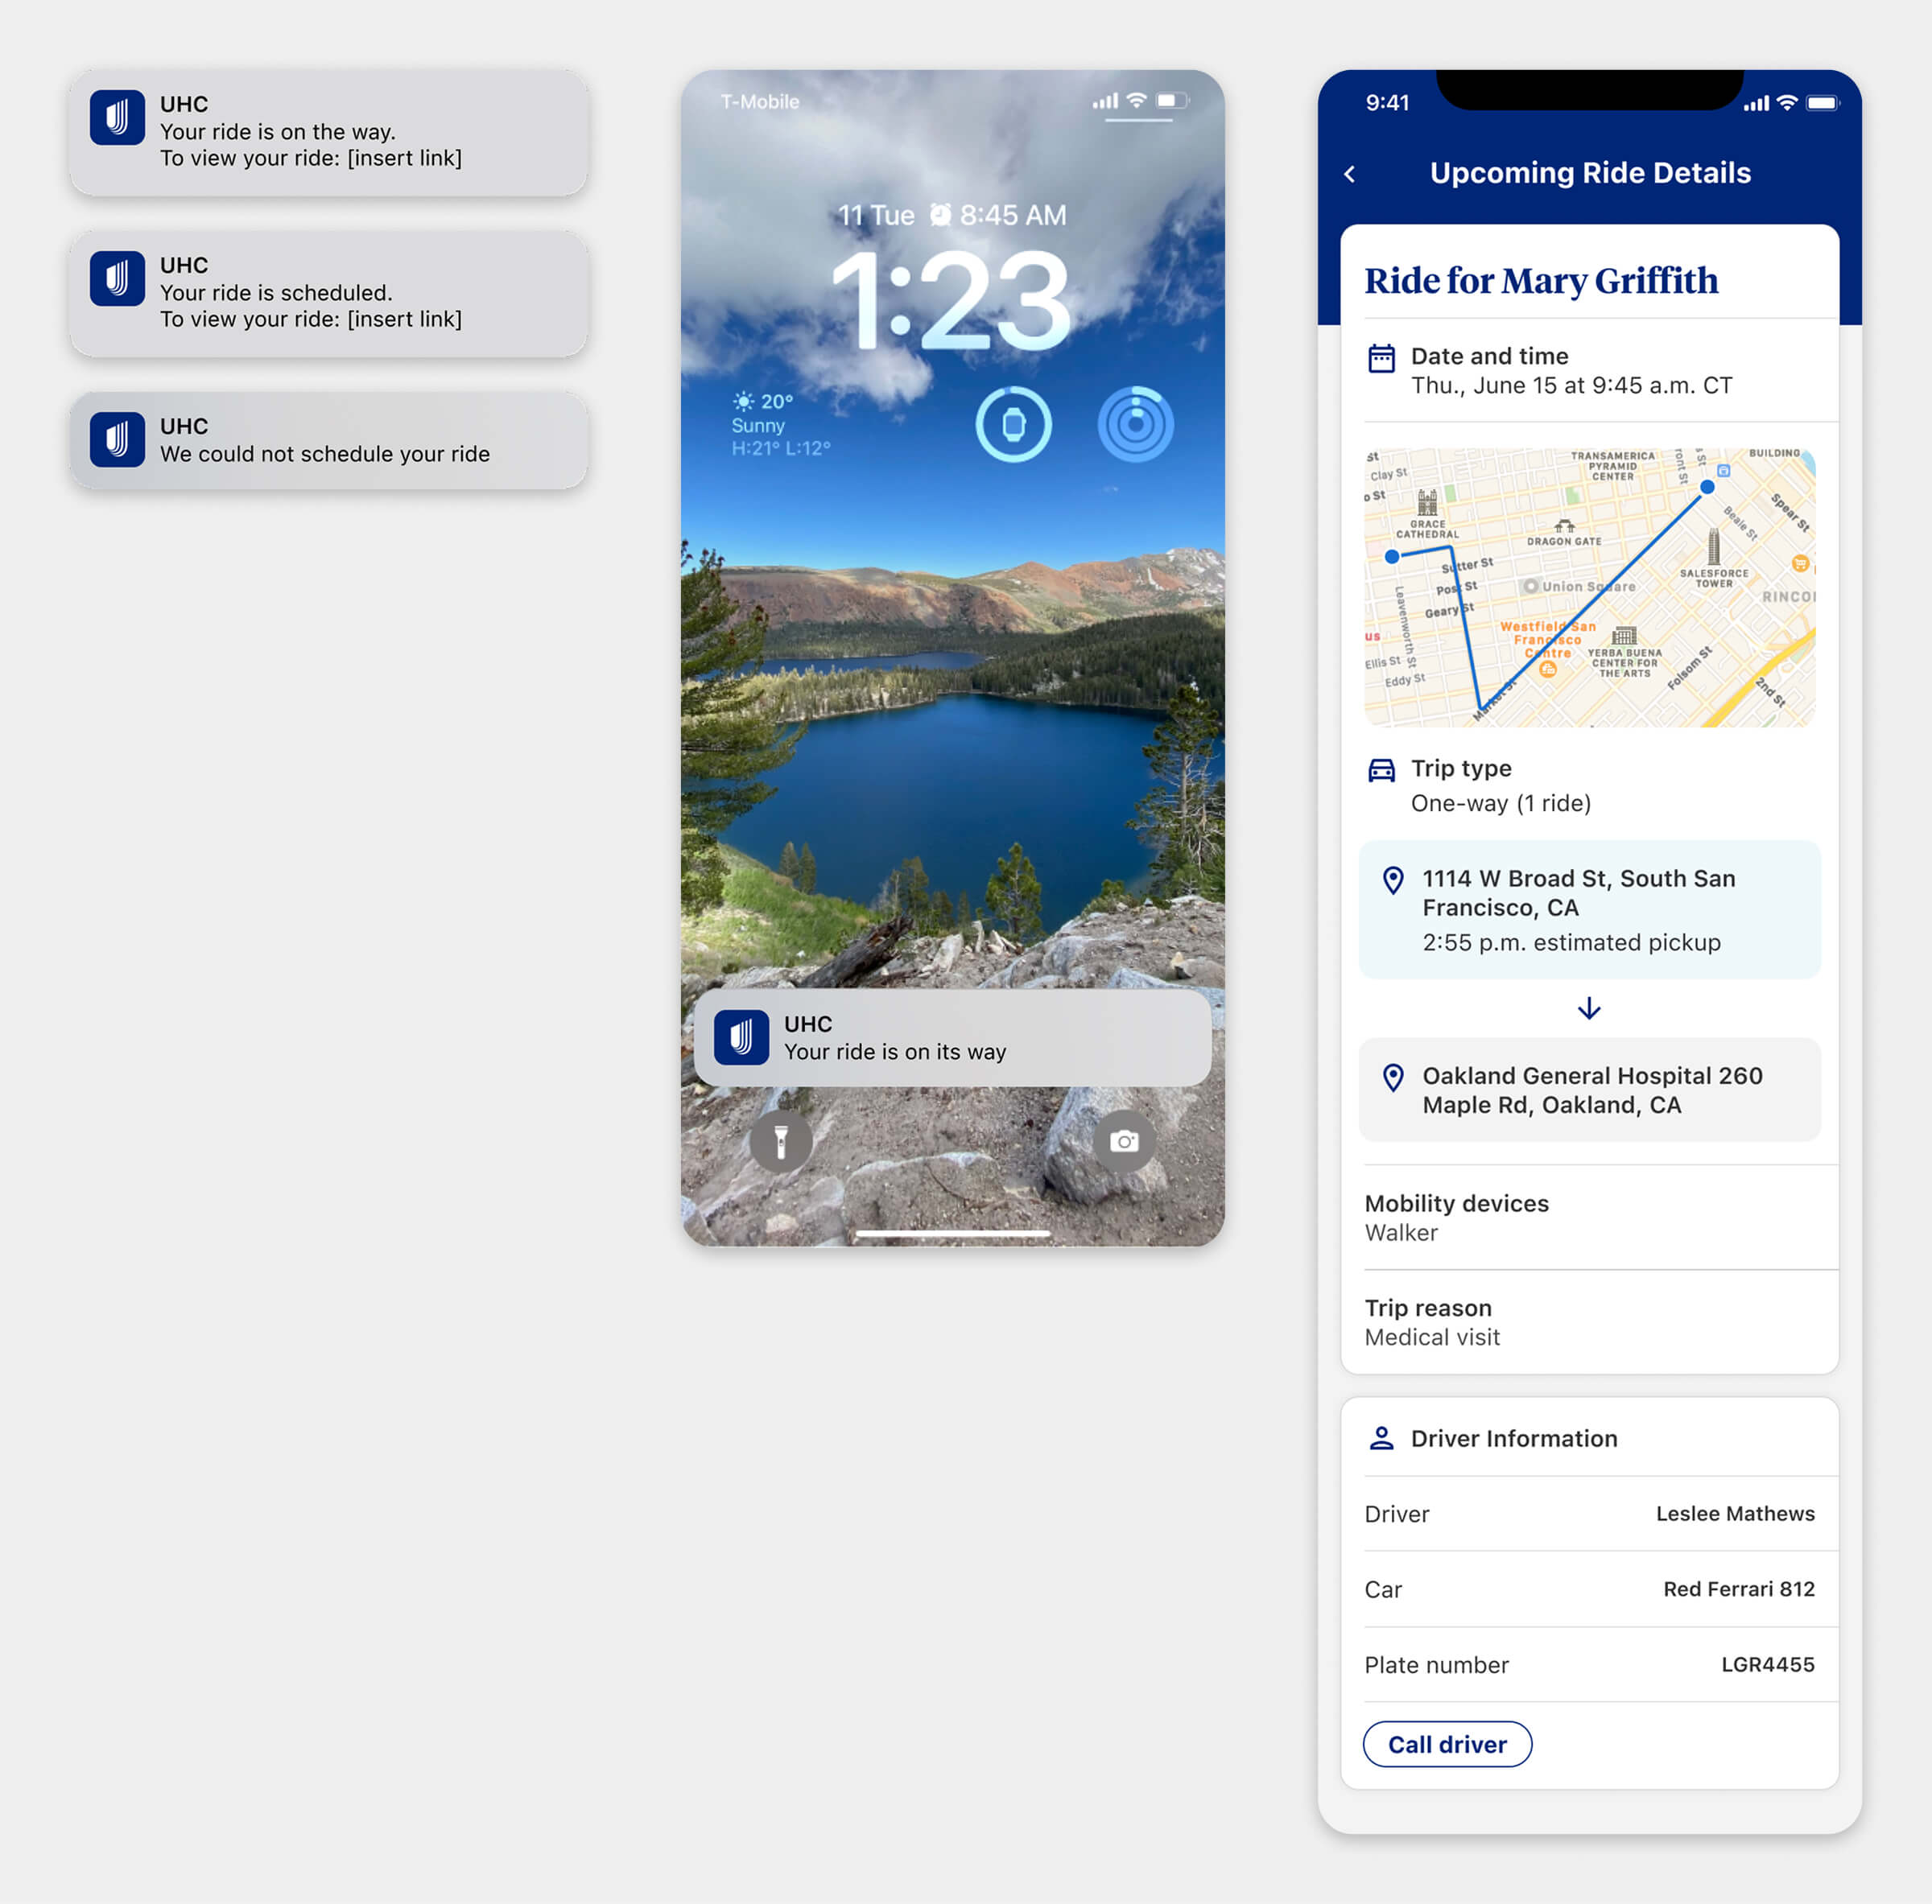This screenshot has width=1932, height=1904.
Task: Click the large 1:23 lock screen clock
Action: (x=951, y=301)
